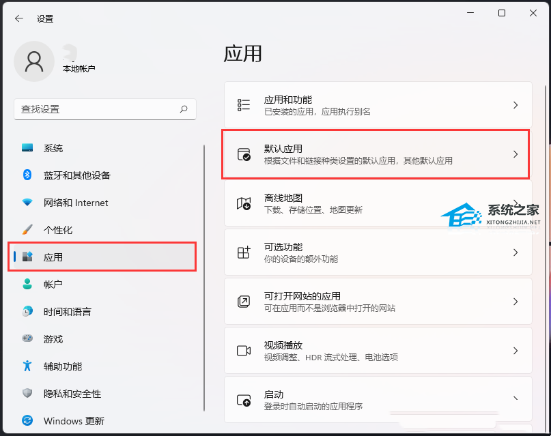Click the user avatar icon
The image size is (551, 436).
34,61
